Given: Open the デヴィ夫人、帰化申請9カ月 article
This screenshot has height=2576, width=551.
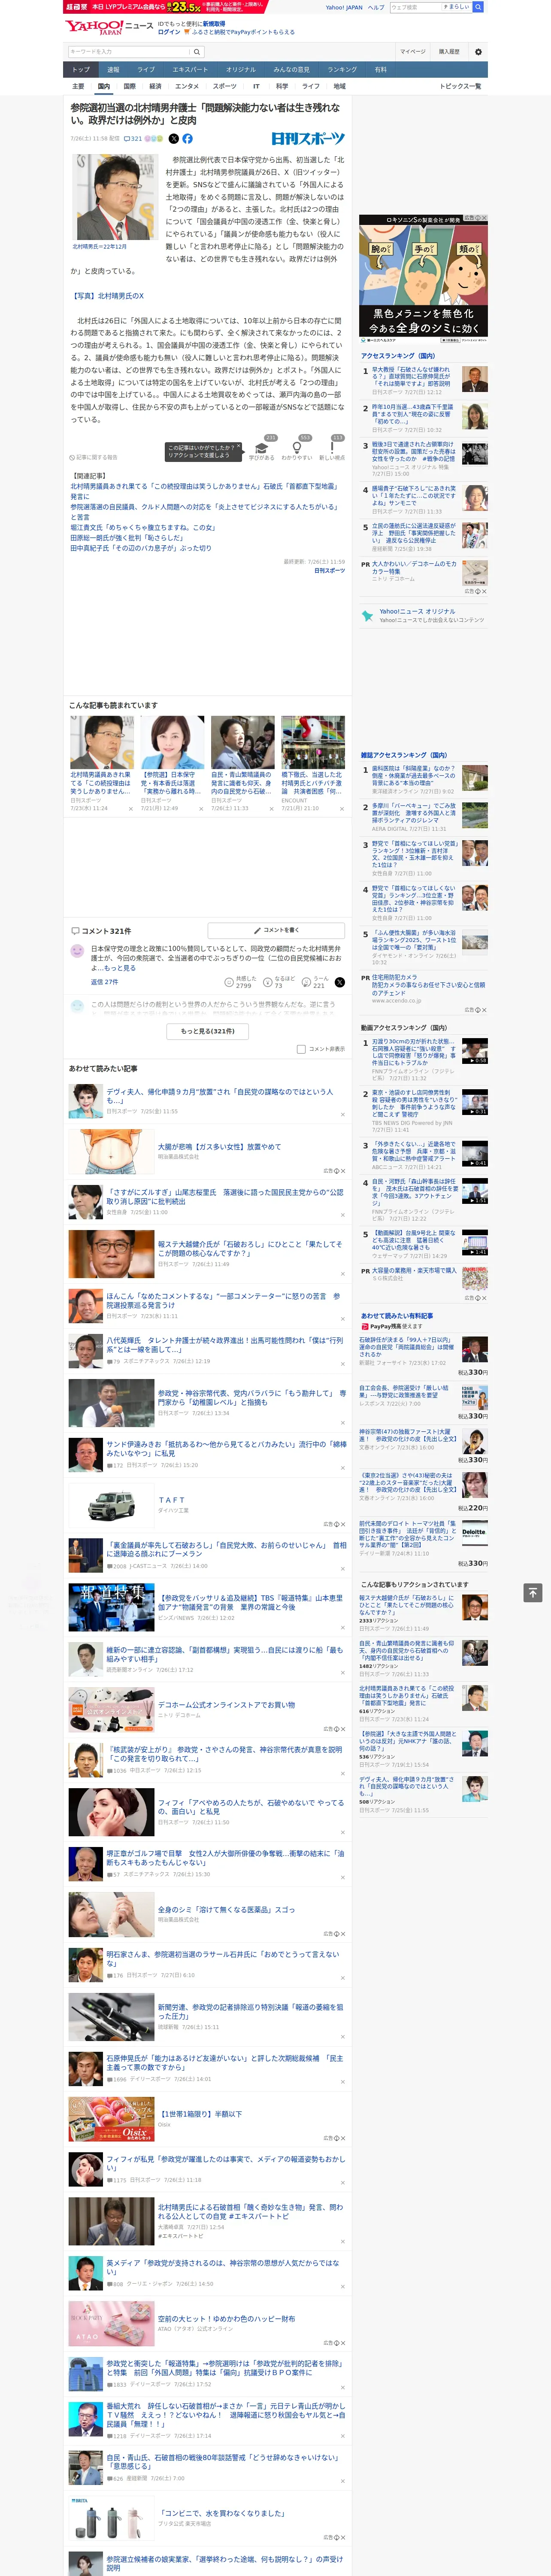Looking at the screenshot, I should tap(220, 1096).
